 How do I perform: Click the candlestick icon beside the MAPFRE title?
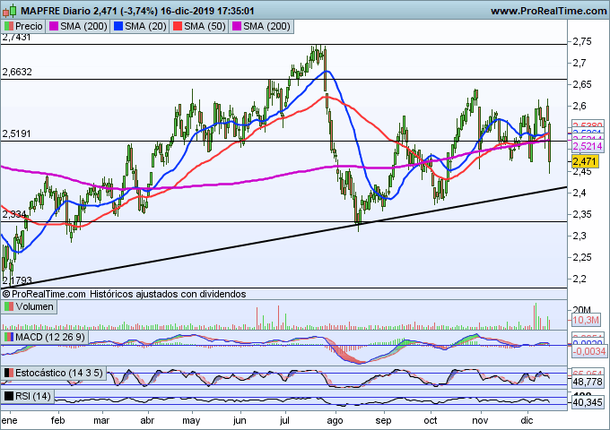9,11
